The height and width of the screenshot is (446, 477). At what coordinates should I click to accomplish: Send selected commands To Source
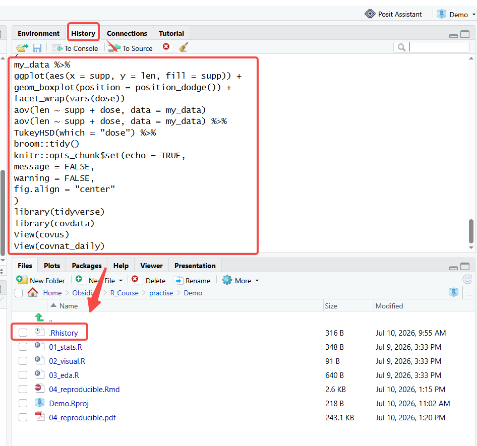131,48
